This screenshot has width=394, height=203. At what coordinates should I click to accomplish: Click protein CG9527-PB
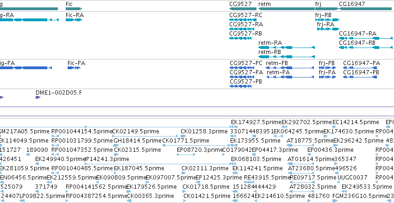tap(246, 82)
